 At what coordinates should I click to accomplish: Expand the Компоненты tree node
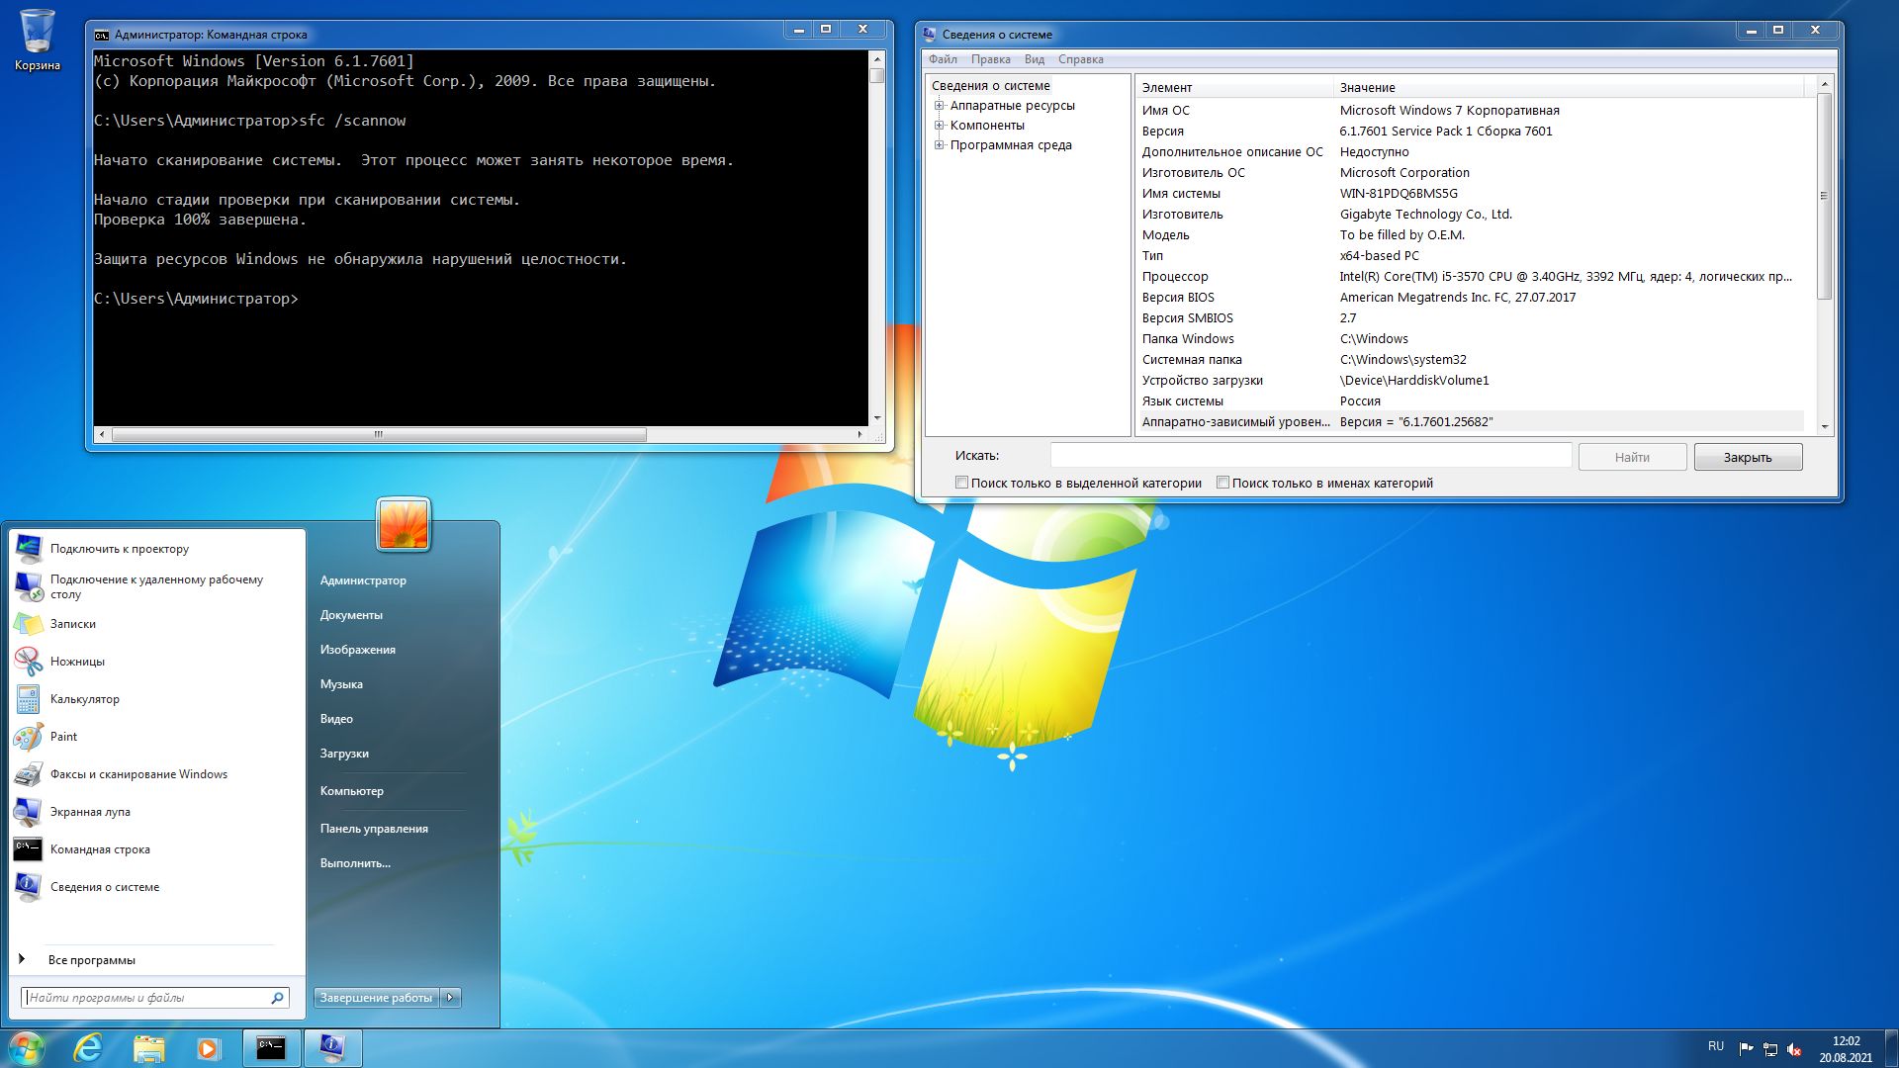(x=939, y=126)
